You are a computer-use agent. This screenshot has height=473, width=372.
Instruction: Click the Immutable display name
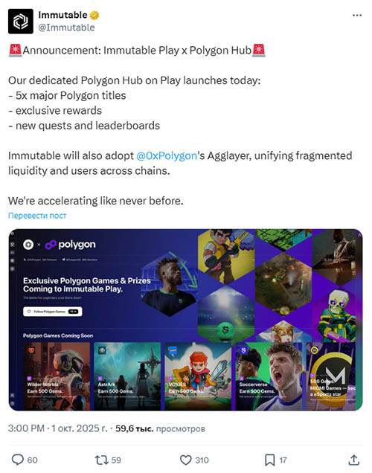click(62, 15)
